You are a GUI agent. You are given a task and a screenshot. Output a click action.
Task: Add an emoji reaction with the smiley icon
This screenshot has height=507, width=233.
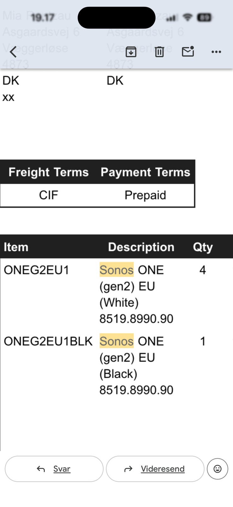[217, 469]
